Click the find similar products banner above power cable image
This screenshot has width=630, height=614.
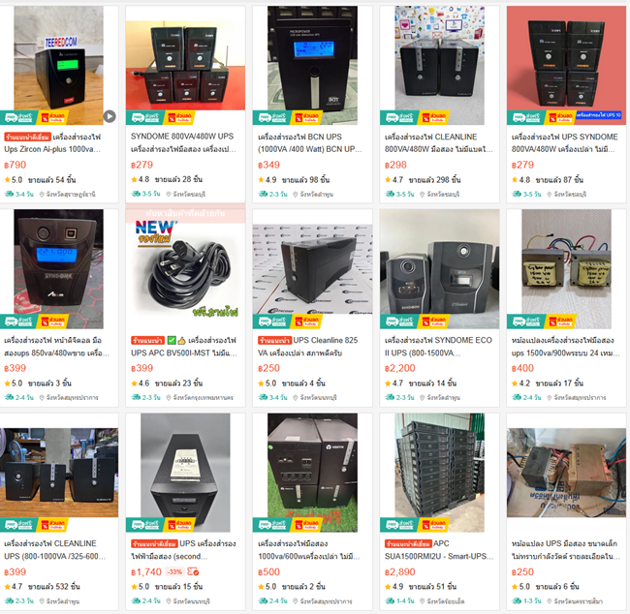point(186,214)
